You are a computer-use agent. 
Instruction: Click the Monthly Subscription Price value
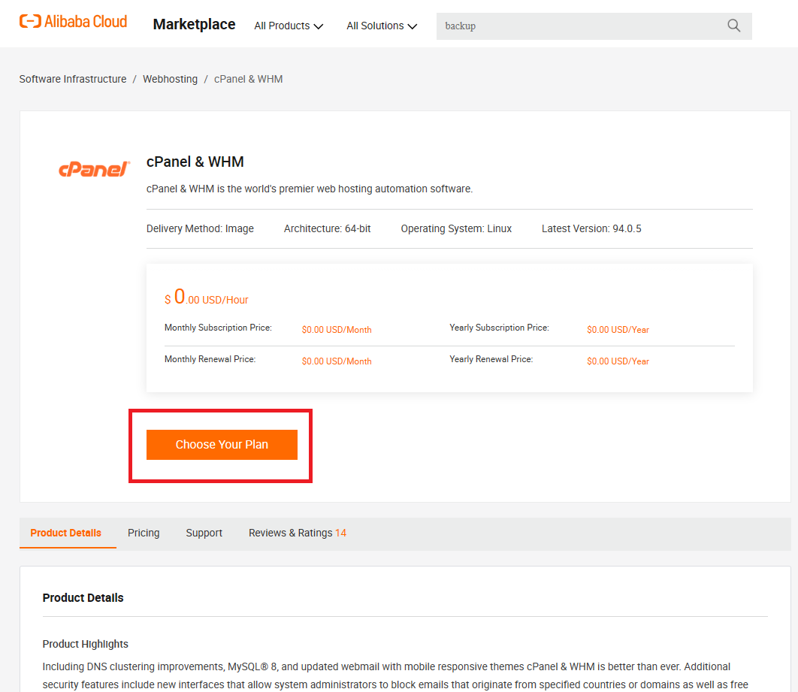pos(337,330)
